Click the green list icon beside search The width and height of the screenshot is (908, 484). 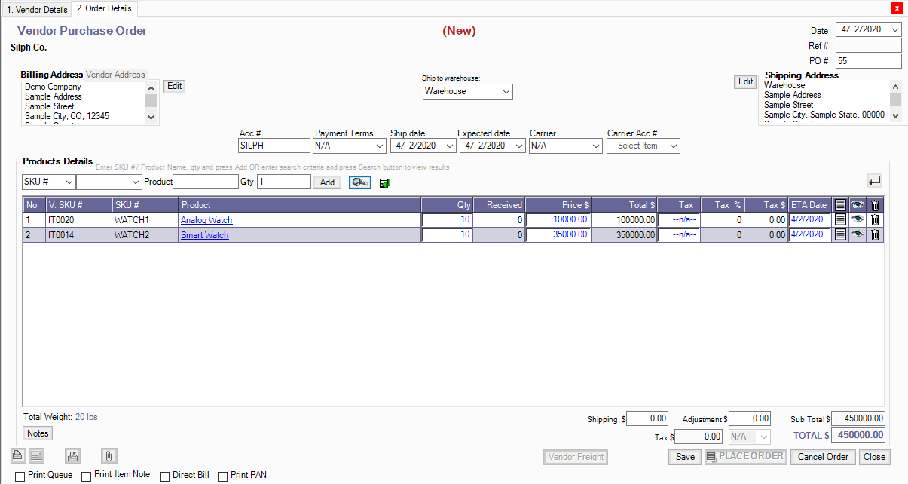(384, 182)
